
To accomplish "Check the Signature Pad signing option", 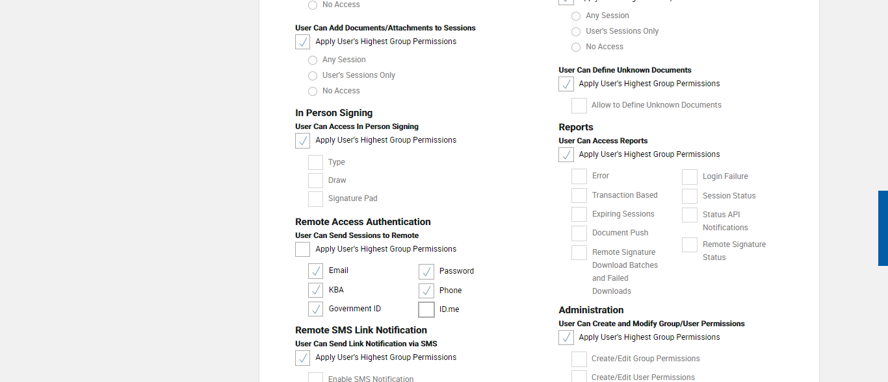I will tap(316, 199).
